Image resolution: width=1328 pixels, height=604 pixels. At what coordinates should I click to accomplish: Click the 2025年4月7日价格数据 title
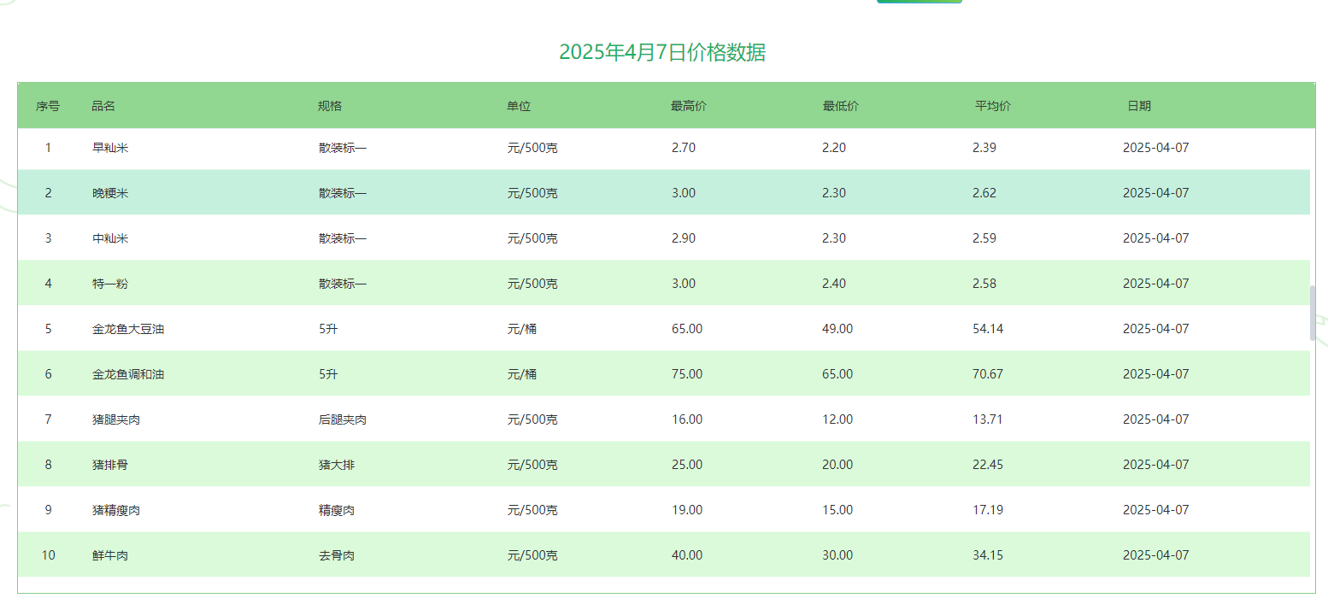click(662, 52)
